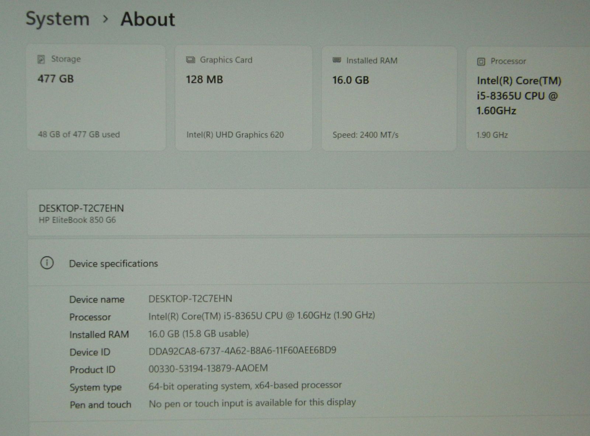Click the Storage drive icon

tap(41, 59)
